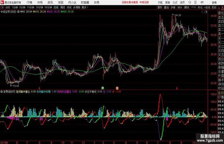Screen dimensions: 224x144
Task: Open the 财富圈 menu
Action: (x=85, y=2)
